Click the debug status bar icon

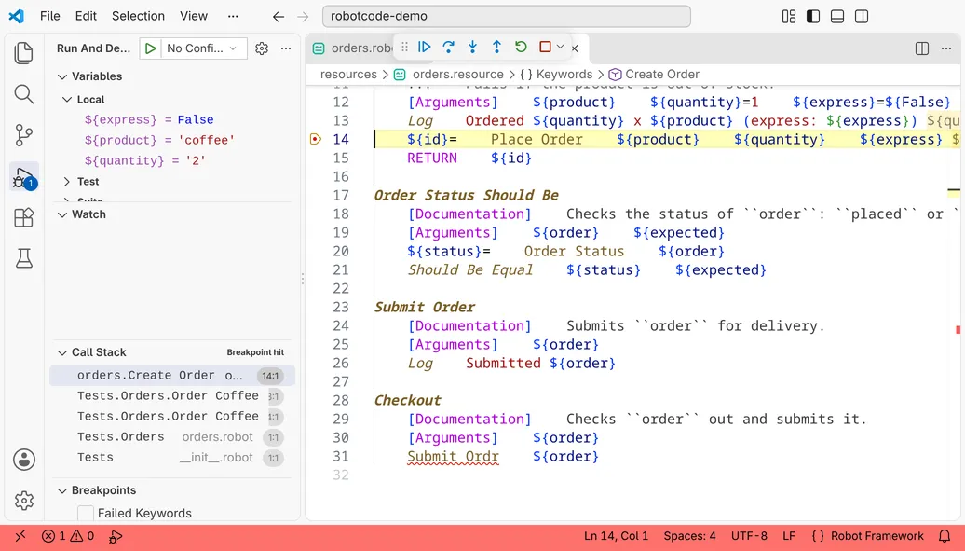[x=116, y=536]
